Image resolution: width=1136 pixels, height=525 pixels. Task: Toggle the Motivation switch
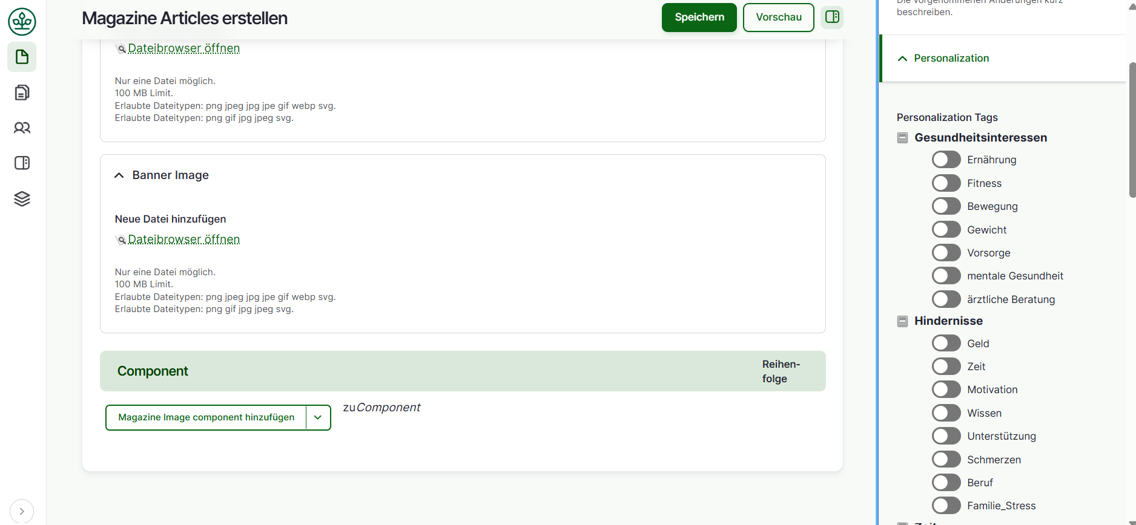click(946, 390)
